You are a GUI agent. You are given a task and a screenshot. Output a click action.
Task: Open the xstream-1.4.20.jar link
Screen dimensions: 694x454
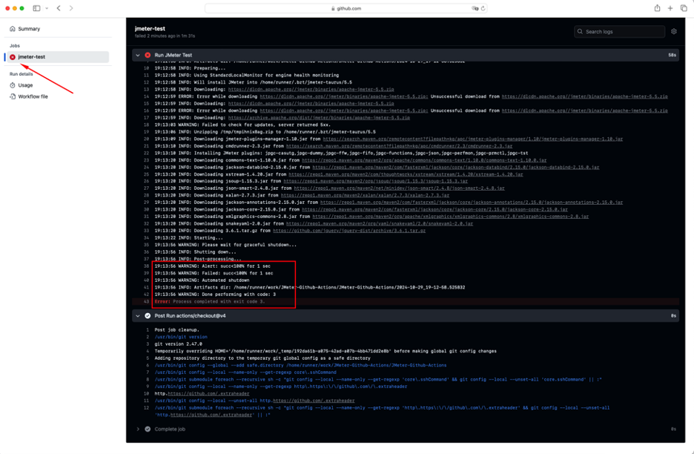[x=406, y=174]
